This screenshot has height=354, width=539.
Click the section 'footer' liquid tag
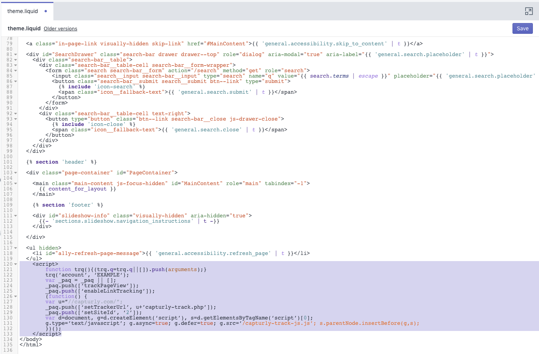pyautogui.click(x=68, y=205)
